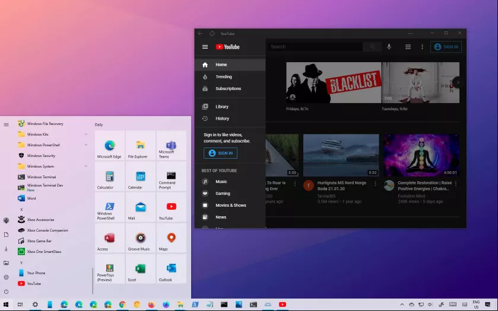The image size is (498, 311).
Task: Open the Mail tile
Action: coord(141,207)
